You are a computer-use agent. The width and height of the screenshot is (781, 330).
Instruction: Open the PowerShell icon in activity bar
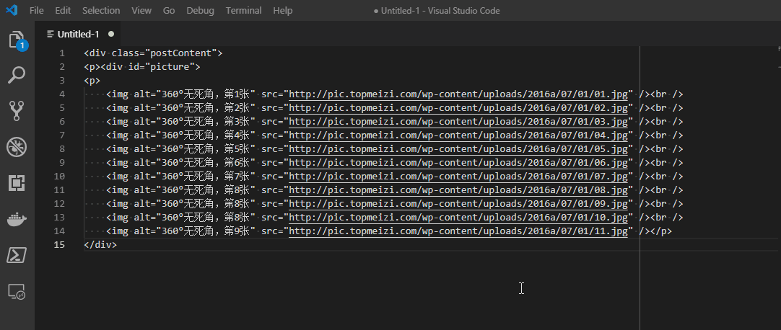coord(17,255)
